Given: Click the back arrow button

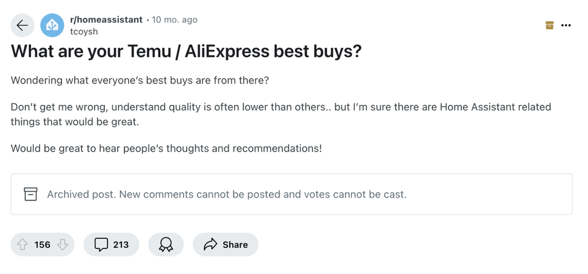Looking at the screenshot, I should pos(22,25).
